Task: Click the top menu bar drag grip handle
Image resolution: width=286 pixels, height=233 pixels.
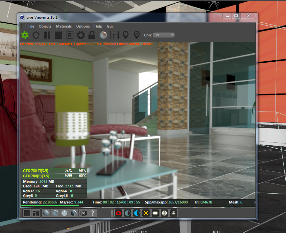Action: [24, 26]
